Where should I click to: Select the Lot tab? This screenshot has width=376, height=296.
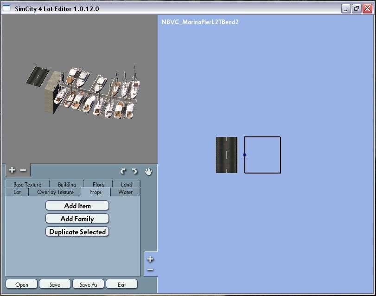17,192
